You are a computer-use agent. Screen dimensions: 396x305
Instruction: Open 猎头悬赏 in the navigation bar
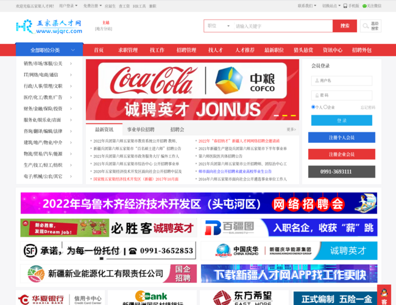(x=303, y=50)
